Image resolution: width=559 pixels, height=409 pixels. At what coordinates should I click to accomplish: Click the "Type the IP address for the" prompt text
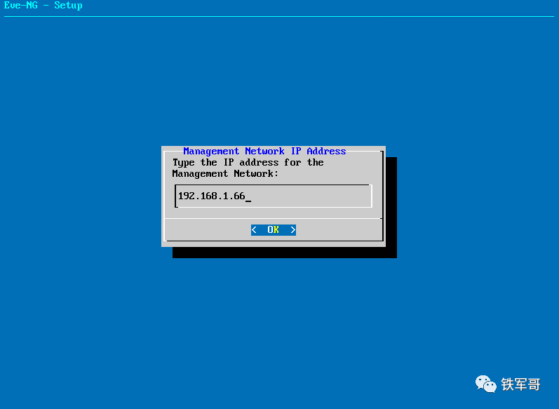click(x=248, y=163)
